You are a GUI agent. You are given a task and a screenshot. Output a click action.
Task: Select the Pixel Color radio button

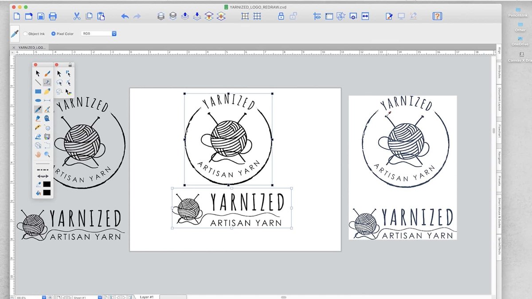pyautogui.click(x=54, y=34)
